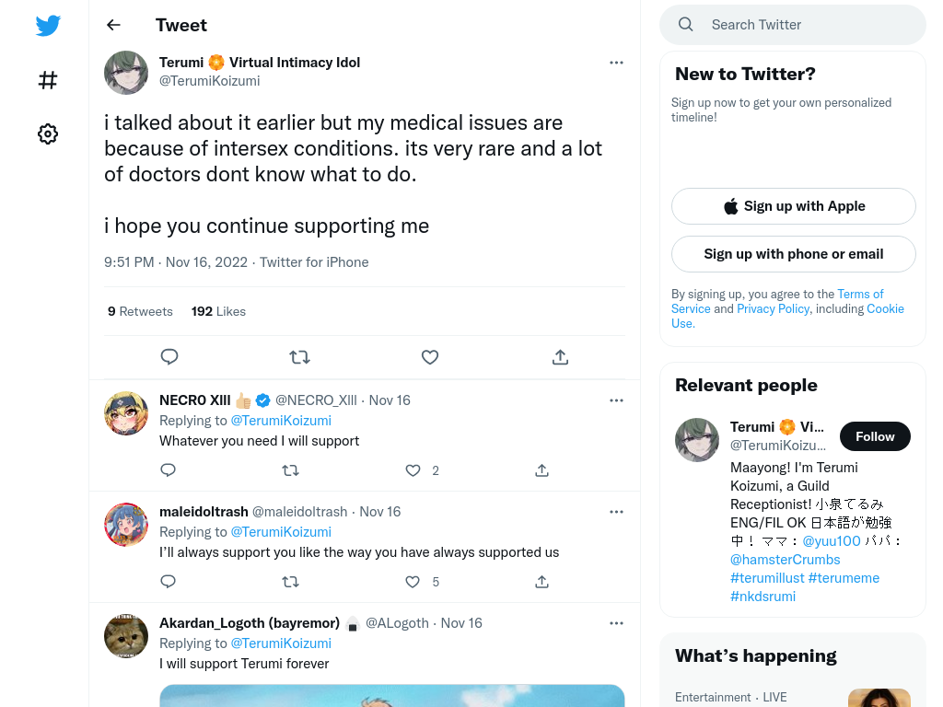Open more options on Akardan_Logoth reply
Image resolution: width=943 pixels, height=707 pixels.
click(x=616, y=623)
